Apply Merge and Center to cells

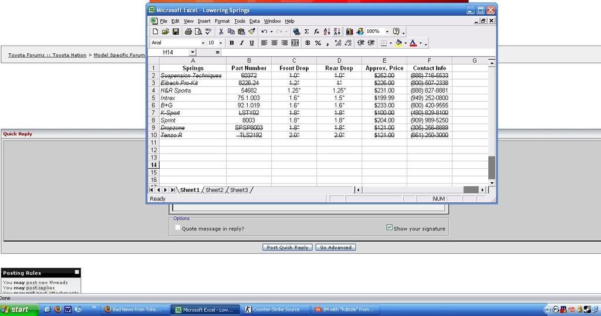click(x=295, y=43)
